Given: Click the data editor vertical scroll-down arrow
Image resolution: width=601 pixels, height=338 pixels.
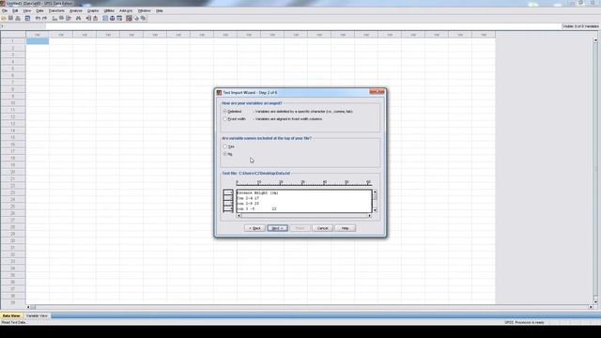Looking at the screenshot, I should point(595,301).
